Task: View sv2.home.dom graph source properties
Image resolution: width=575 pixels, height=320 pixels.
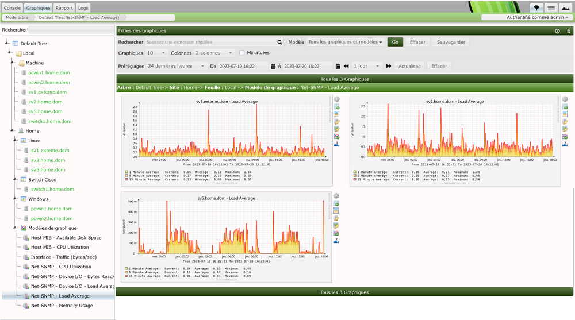Action: click(565, 114)
